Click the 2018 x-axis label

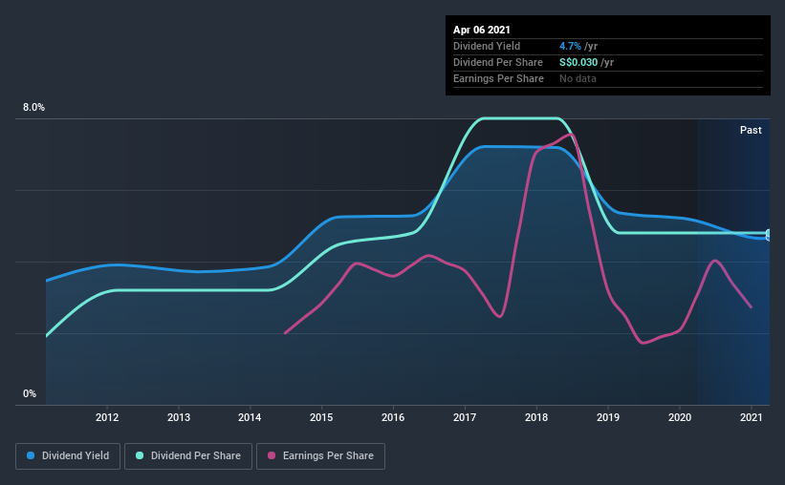536,417
